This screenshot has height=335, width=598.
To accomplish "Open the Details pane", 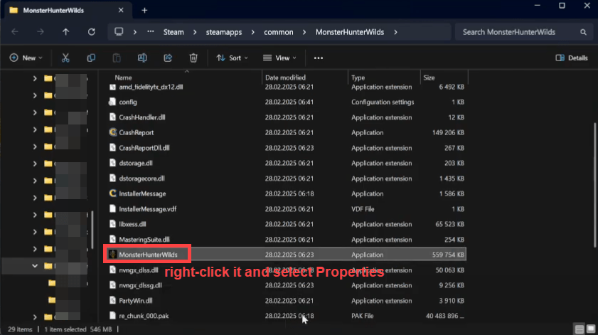I will pyautogui.click(x=572, y=58).
